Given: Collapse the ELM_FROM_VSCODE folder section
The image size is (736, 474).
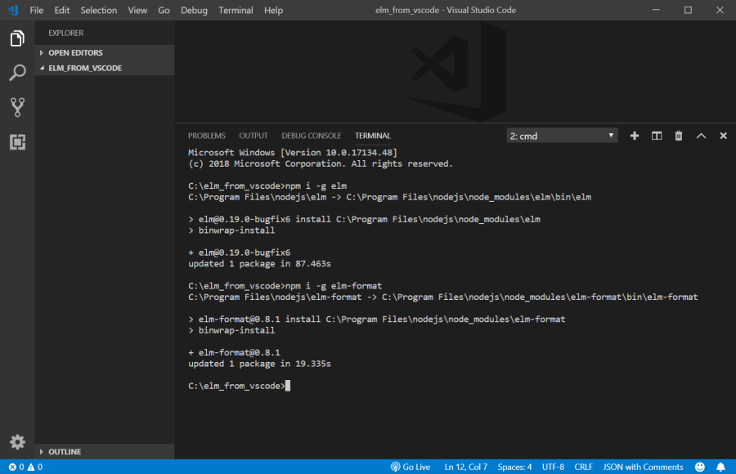Looking at the screenshot, I should [x=84, y=69].
